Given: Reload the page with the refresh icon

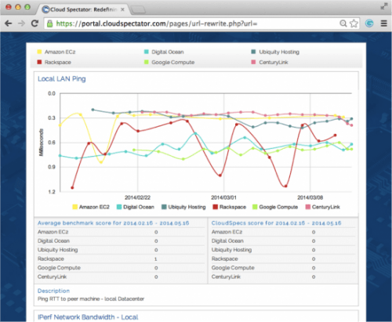Looking at the screenshot, I should (34, 24).
